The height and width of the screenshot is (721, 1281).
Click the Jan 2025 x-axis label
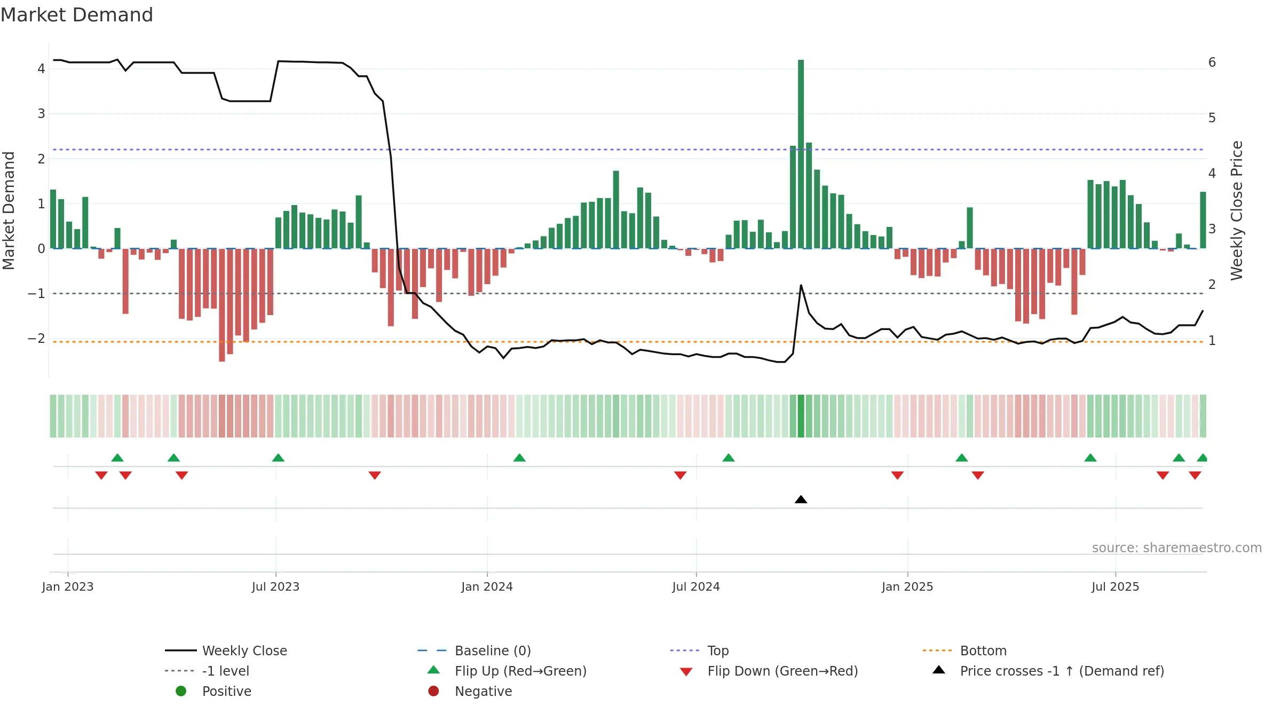pyautogui.click(x=907, y=586)
